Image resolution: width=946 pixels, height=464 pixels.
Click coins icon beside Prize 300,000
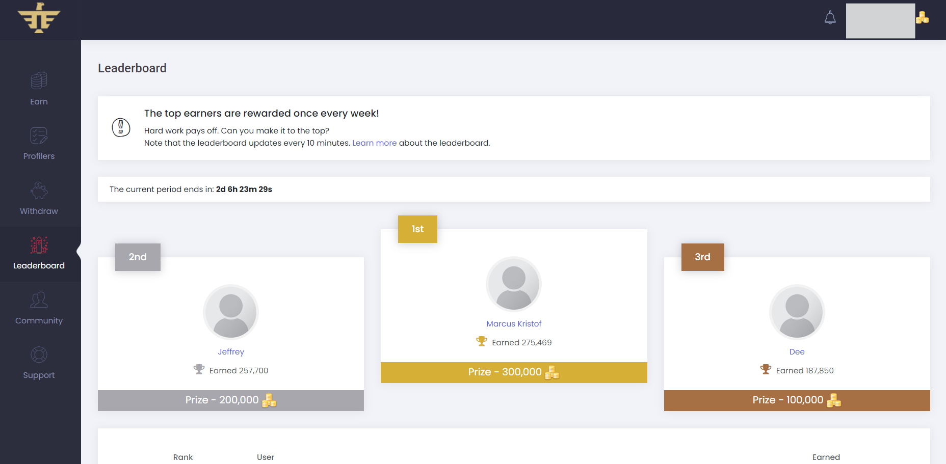552,372
